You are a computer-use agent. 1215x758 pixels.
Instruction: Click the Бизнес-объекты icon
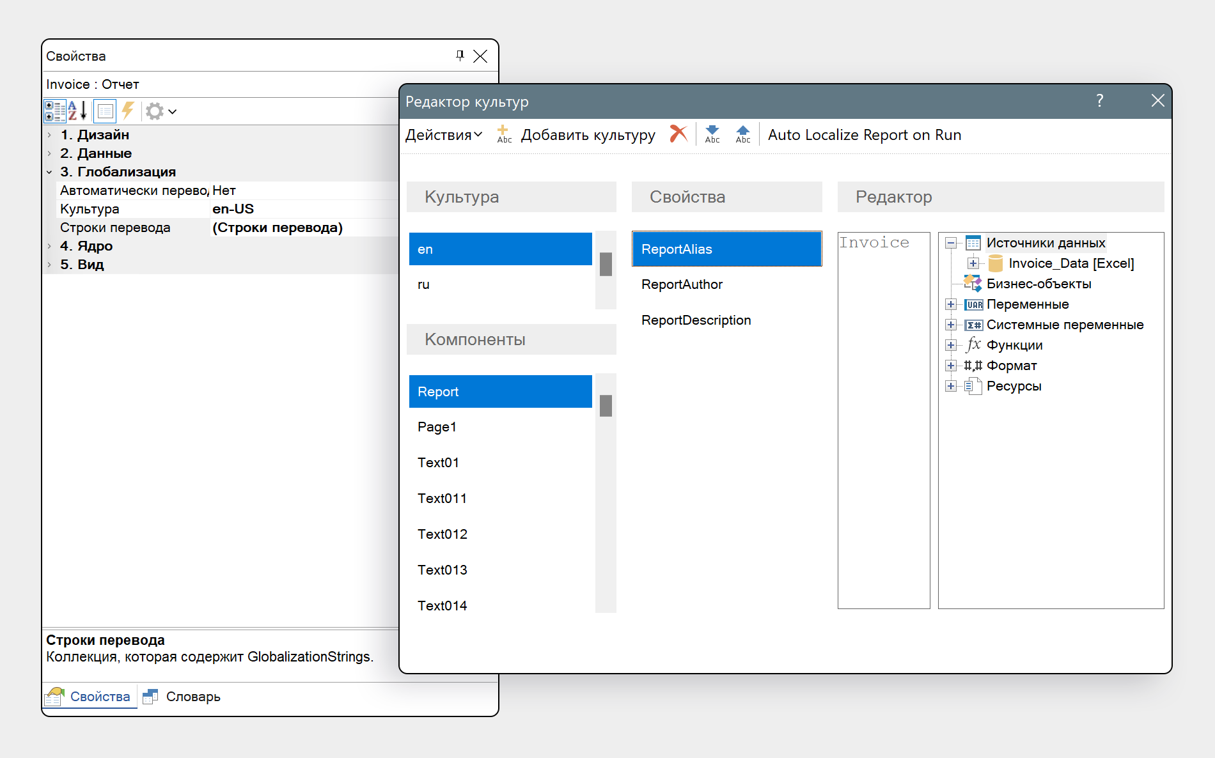click(x=973, y=283)
